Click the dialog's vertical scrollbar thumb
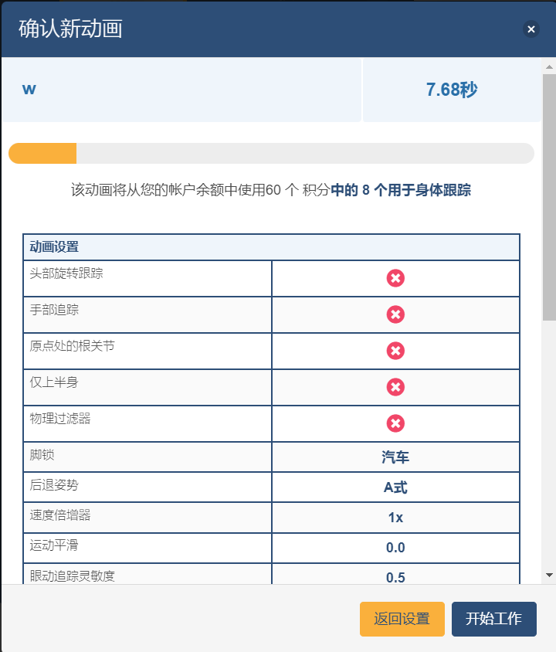The width and height of the screenshot is (556, 652). 549,198
